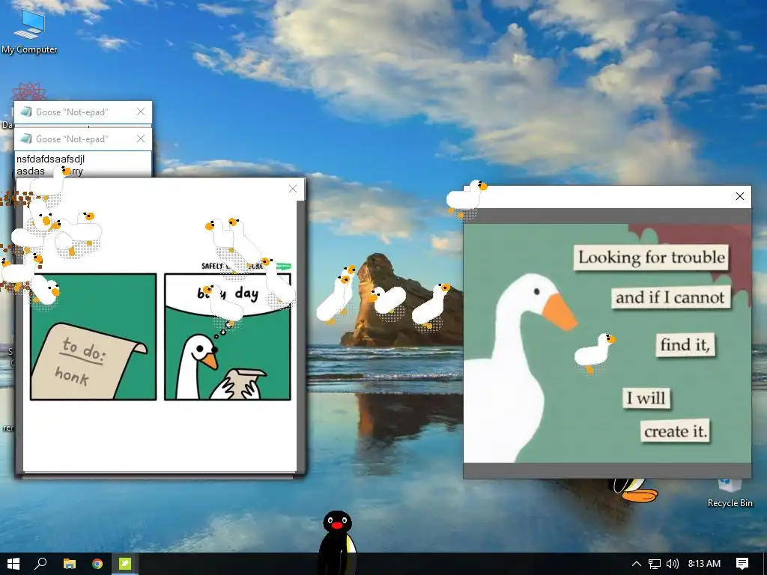Show hidden system tray icons
767x575 pixels.
point(637,564)
